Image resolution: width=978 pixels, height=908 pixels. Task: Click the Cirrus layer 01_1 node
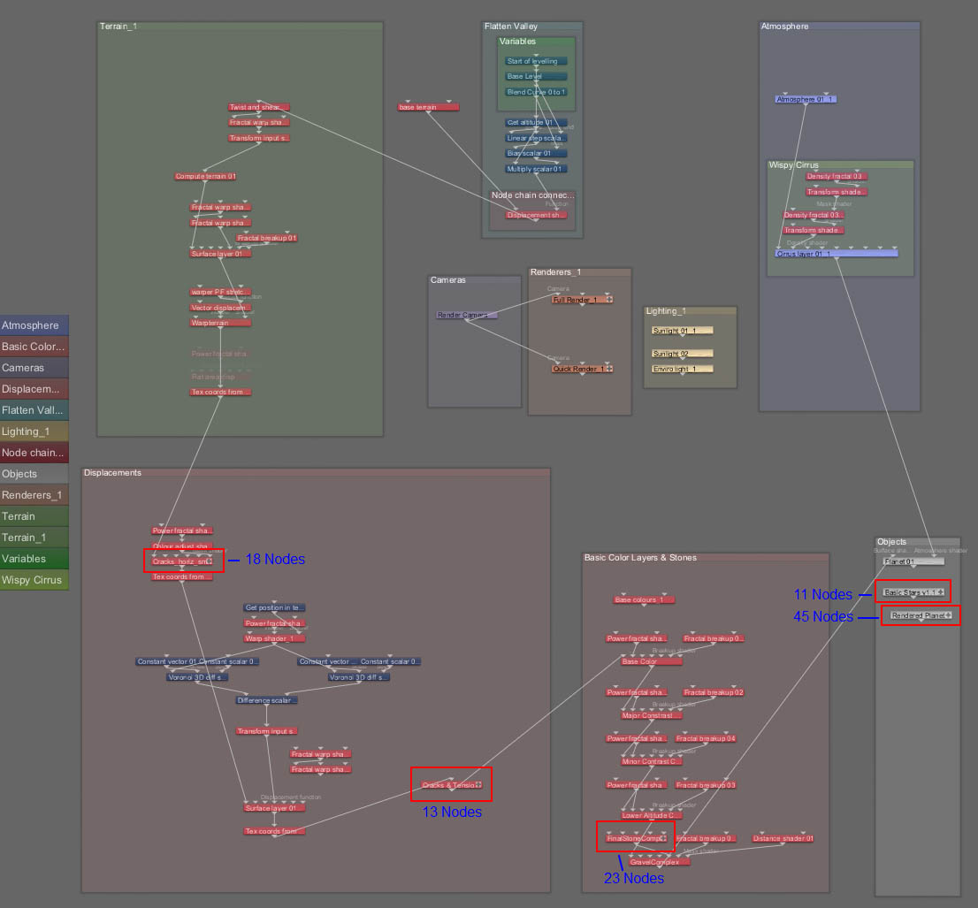836,254
